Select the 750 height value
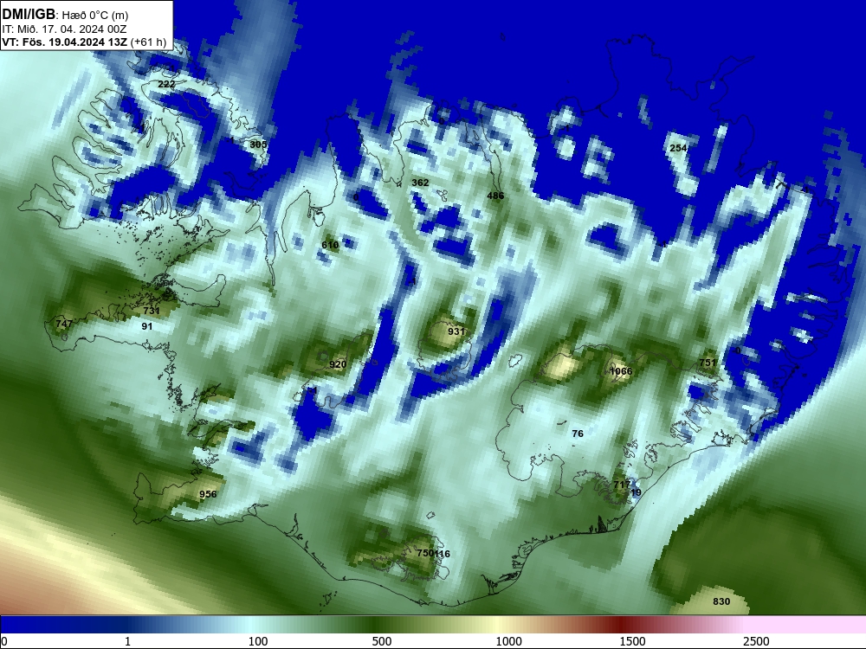This screenshot has height=649, width=866. click(x=424, y=553)
